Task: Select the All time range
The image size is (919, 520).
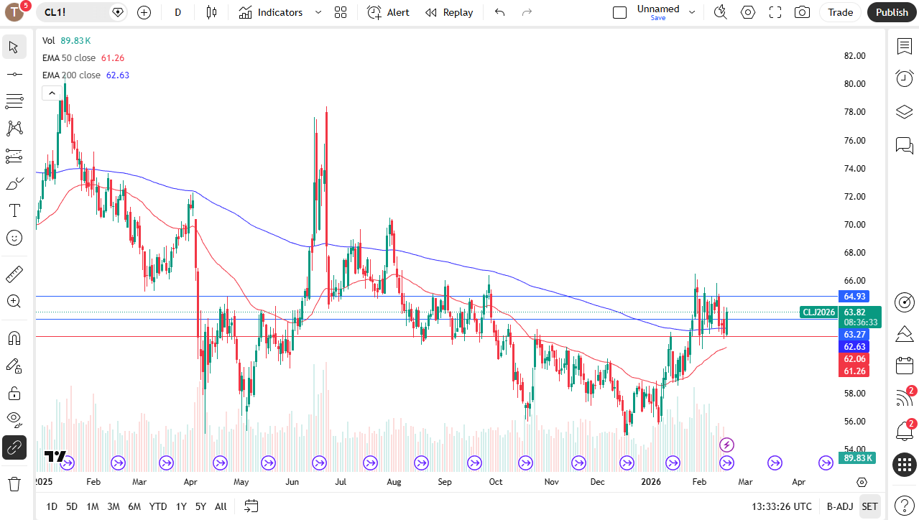Action: click(221, 506)
